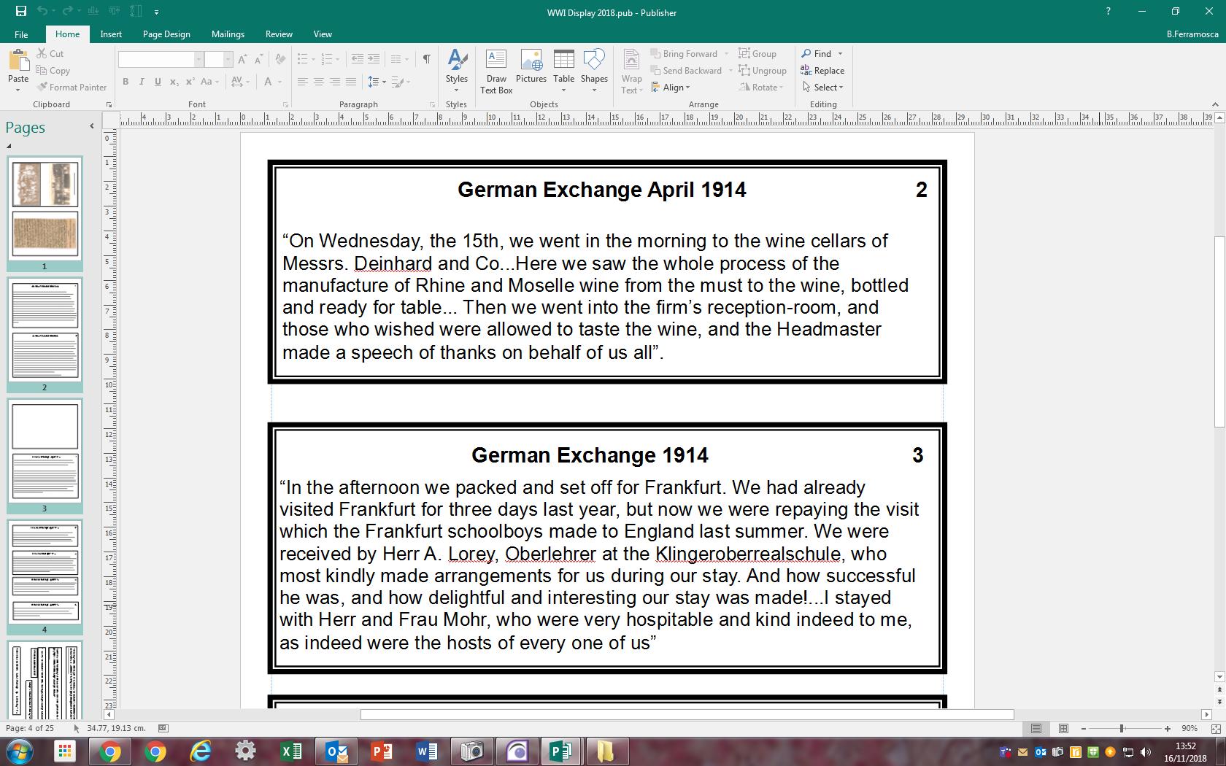
Task: Click the Find button
Action: tap(817, 54)
